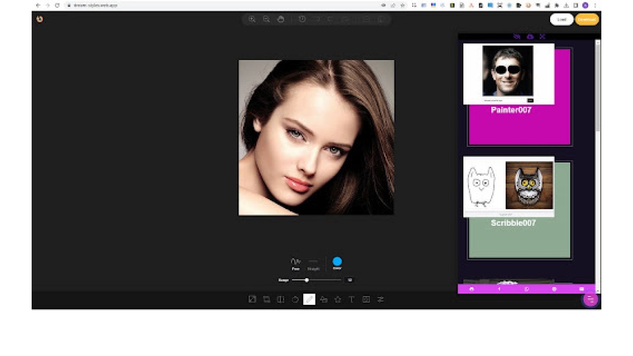Select the hand pan tool
The width and height of the screenshot is (633, 356).
coord(281,20)
